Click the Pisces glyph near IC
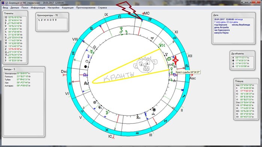This screenshot has height=147, width=262. point(107,130)
